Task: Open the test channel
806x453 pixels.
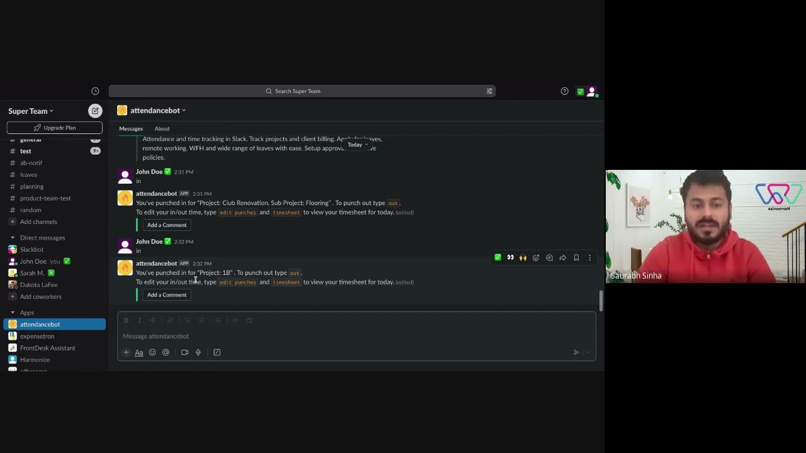Action: tap(55, 151)
